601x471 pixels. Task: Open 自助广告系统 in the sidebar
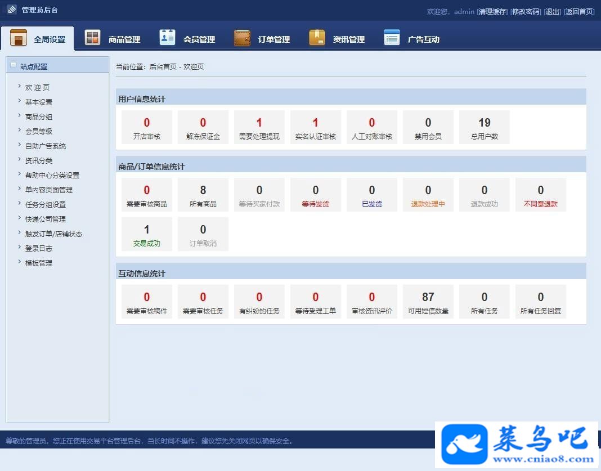(46, 146)
